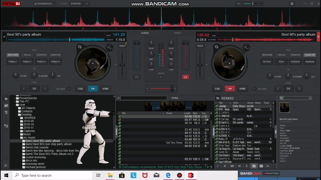
Task: Click the Windows Start button
Action: (6, 175)
